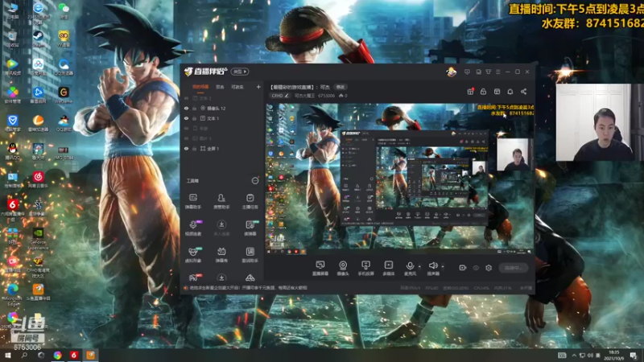This screenshot has height=362, width=644.
Task: Click the yellow text overlay in the preview
Action: coord(506,110)
